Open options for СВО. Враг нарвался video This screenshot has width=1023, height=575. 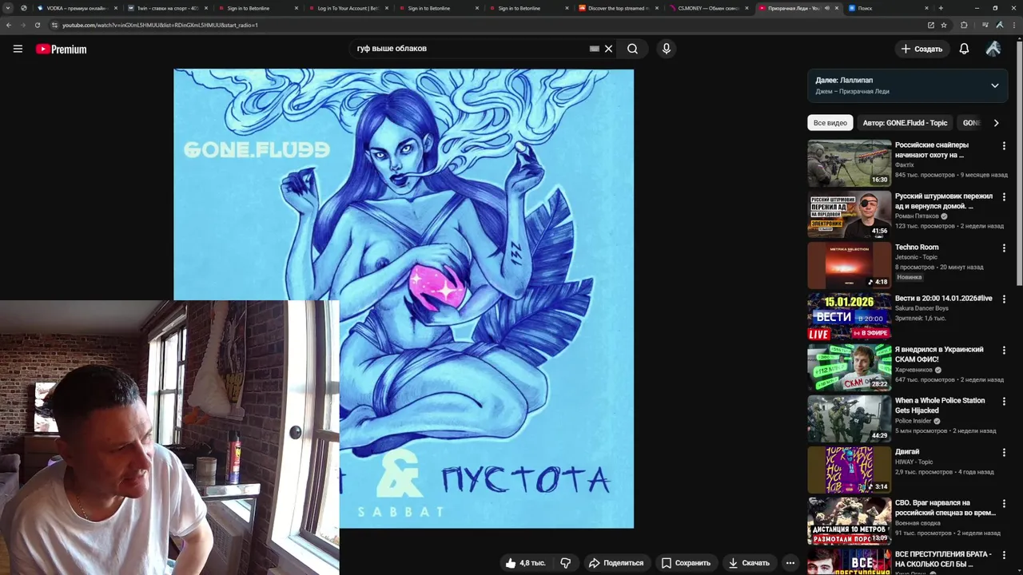point(1004,503)
